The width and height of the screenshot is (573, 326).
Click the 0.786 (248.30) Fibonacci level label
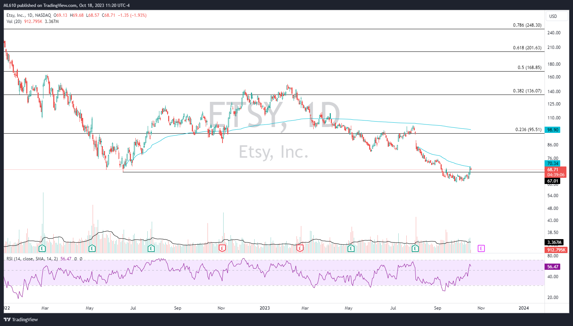point(527,25)
